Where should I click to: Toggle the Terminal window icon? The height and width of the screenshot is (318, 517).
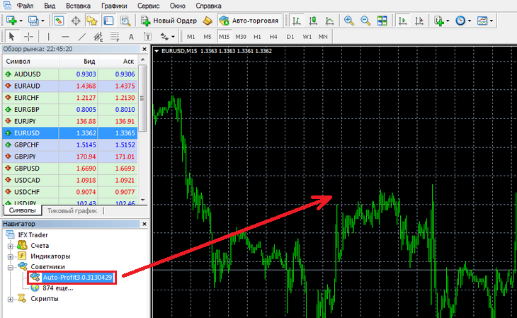pyautogui.click(x=108, y=21)
